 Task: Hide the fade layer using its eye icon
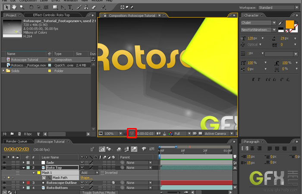pyautogui.click(x=5, y=162)
